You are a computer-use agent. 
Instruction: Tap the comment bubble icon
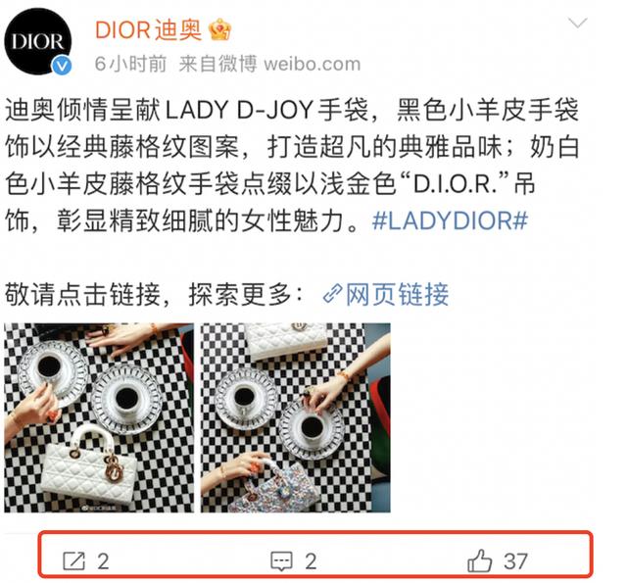coord(282,561)
